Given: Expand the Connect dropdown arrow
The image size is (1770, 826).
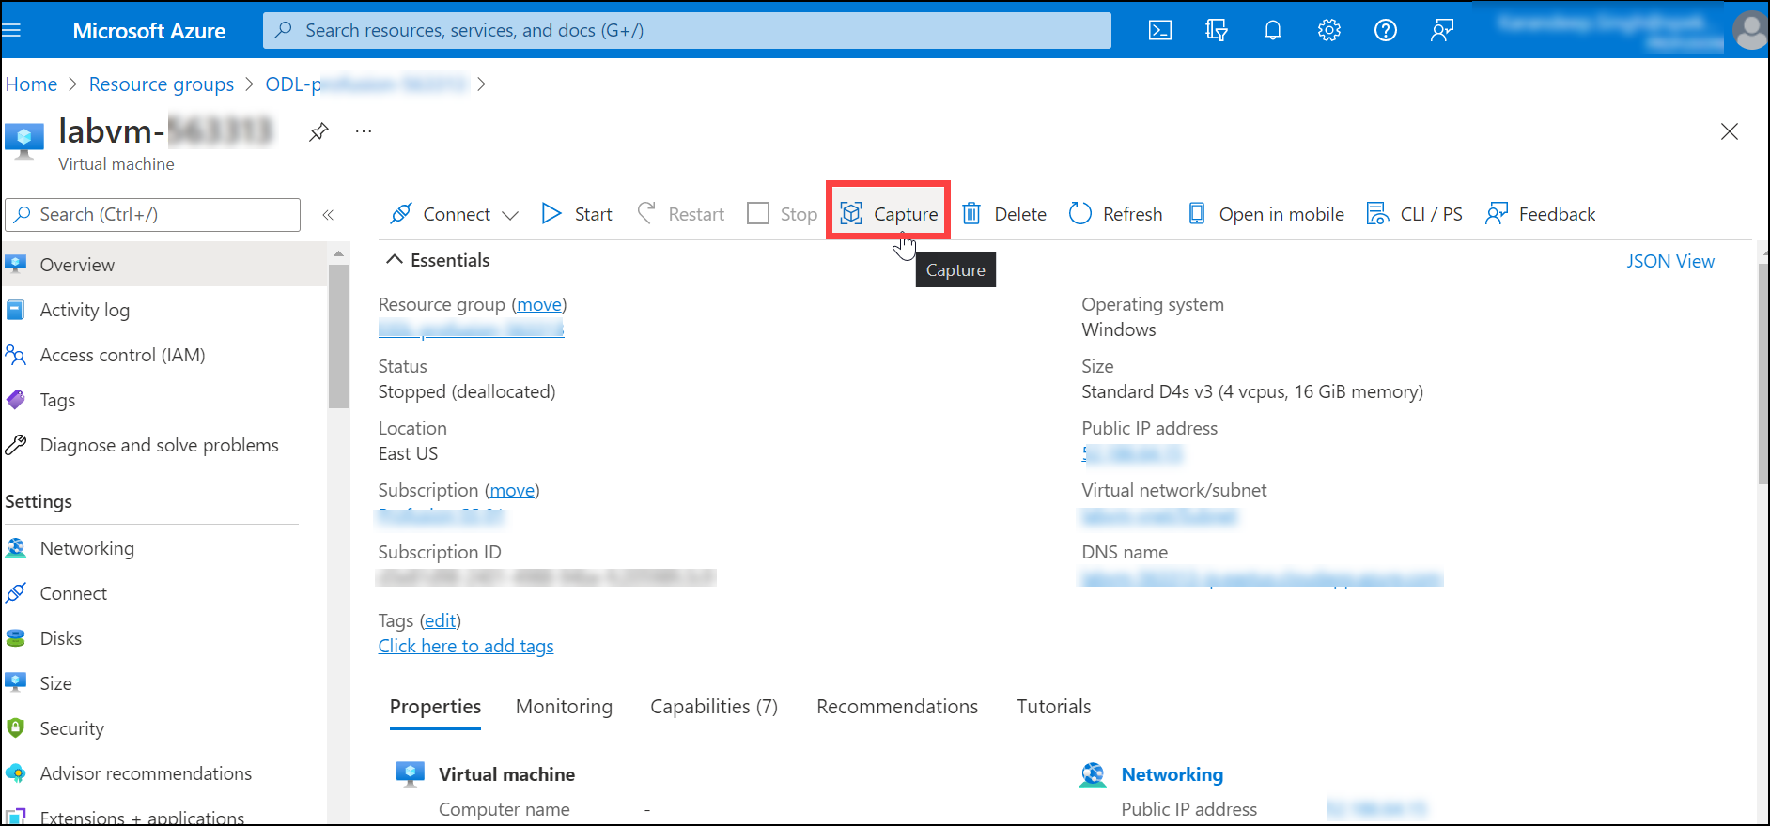Looking at the screenshot, I should pyautogui.click(x=510, y=215).
